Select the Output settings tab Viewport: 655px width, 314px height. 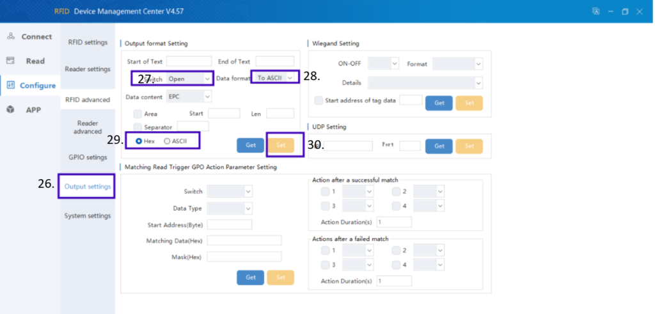tap(88, 186)
